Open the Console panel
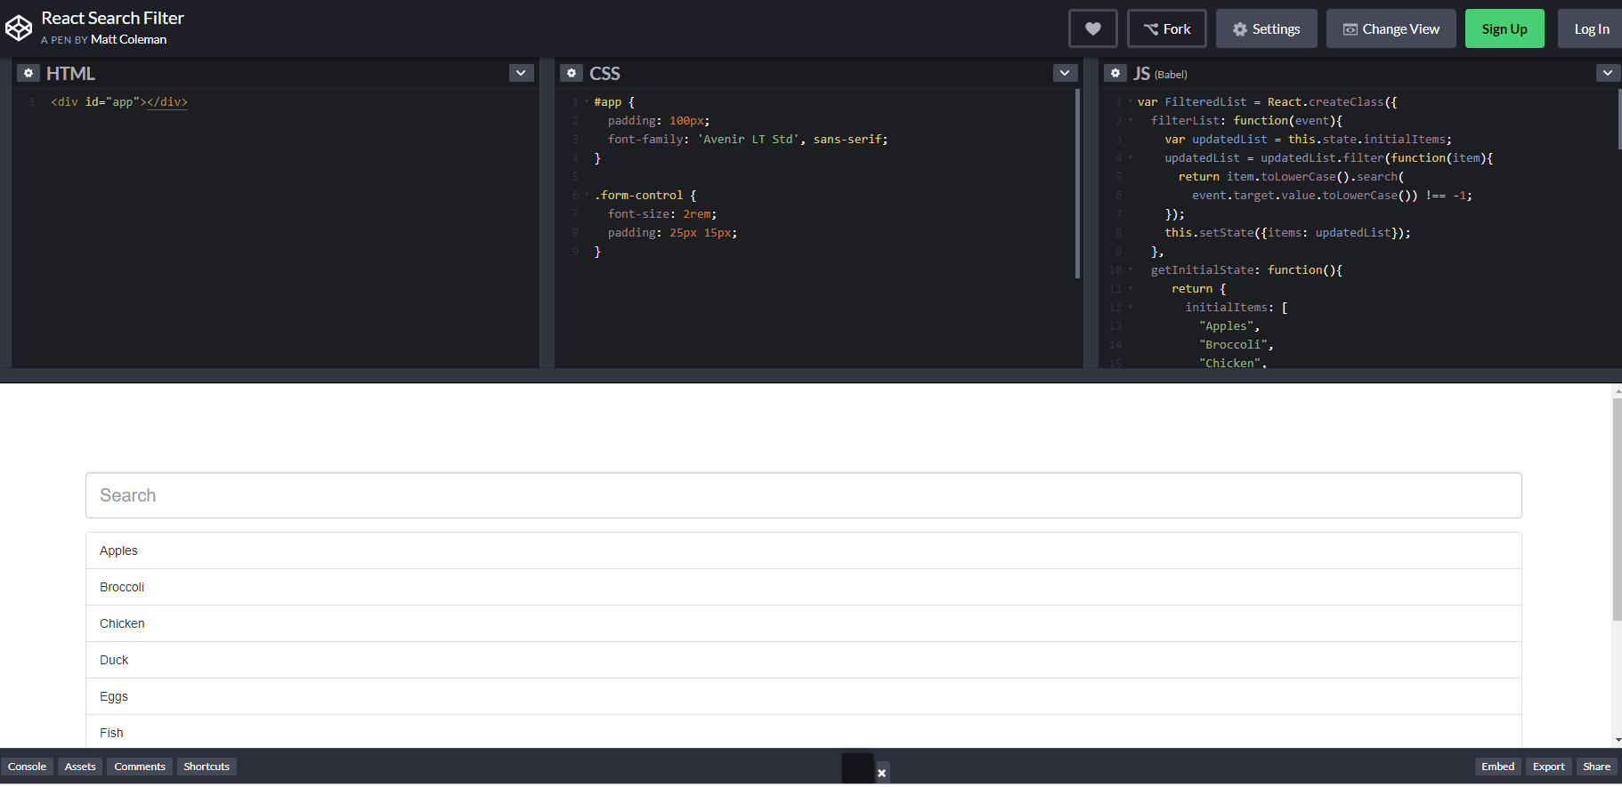This screenshot has width=1622, height=787. (x=27, y=767)
